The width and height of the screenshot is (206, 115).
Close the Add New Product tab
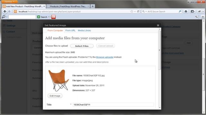pos(44,6)
